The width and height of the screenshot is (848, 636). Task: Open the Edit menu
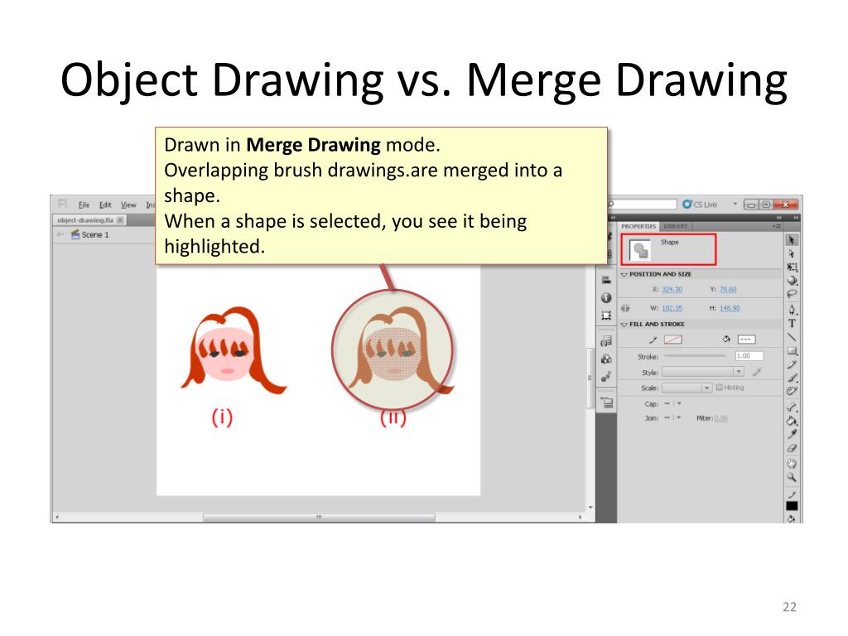(x=105, y=205)
